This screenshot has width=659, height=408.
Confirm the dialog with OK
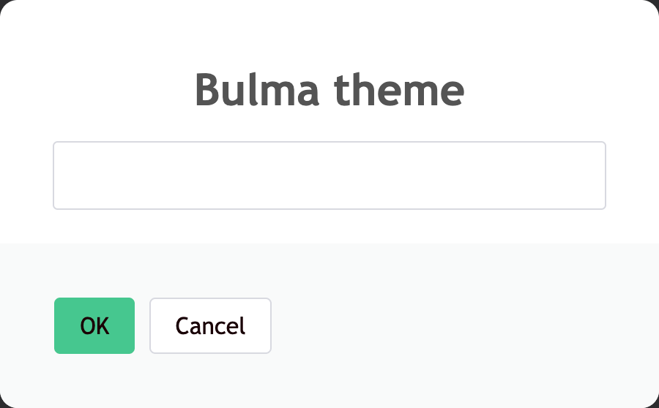94,325
